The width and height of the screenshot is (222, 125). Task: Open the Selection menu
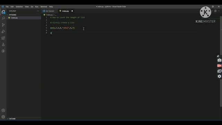(19, 7)
